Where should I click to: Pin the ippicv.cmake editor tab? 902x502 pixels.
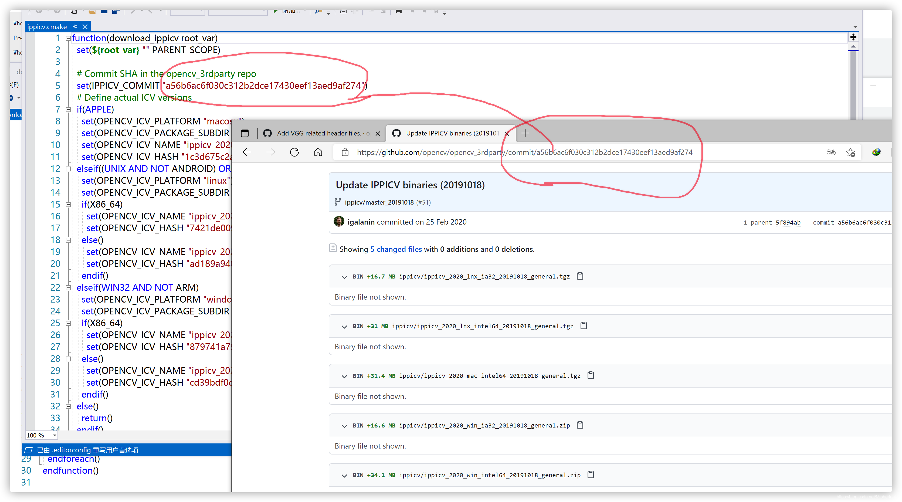75,27
